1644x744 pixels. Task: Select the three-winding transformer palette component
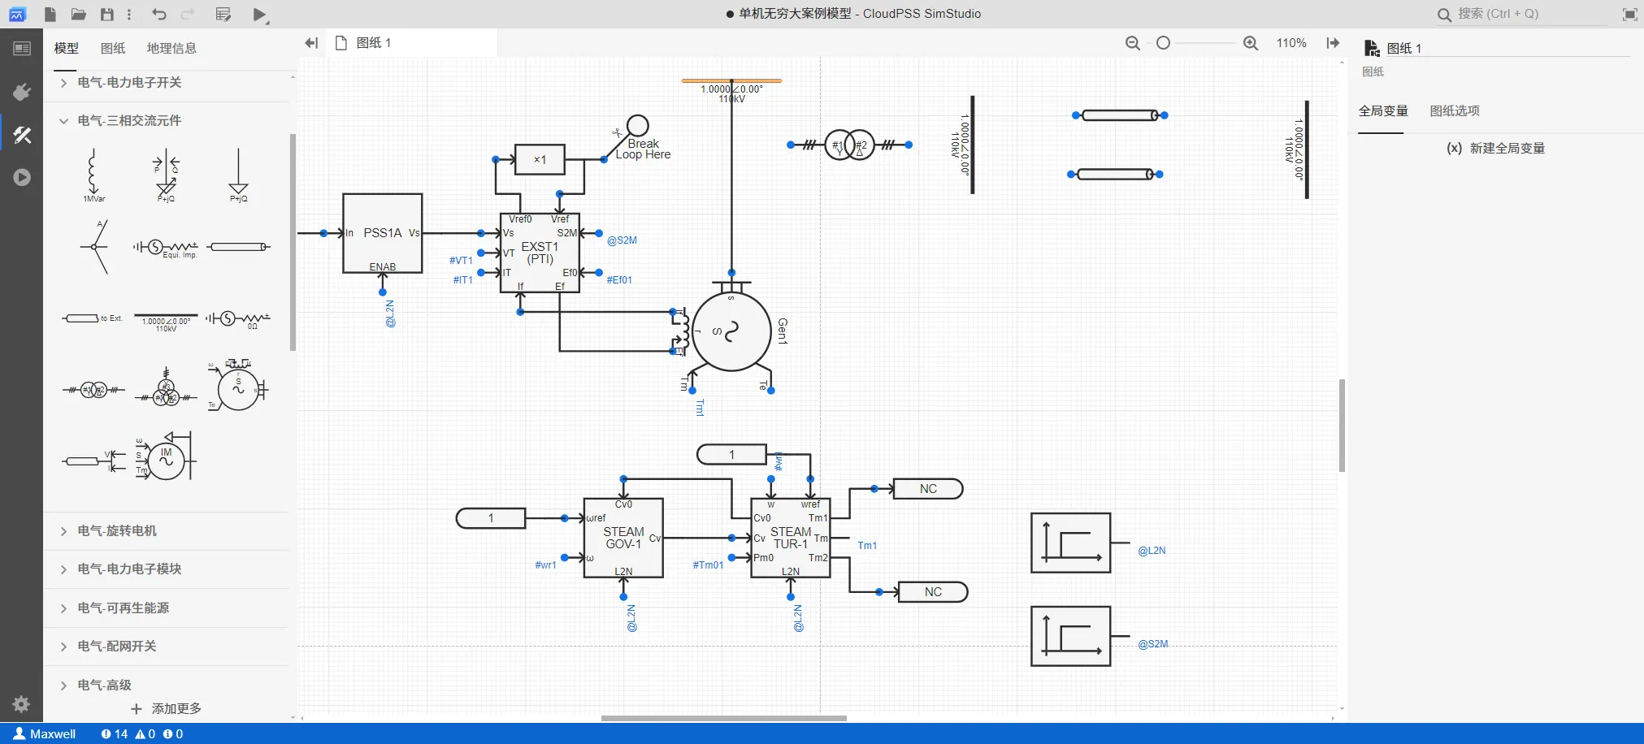click(166, 387)
